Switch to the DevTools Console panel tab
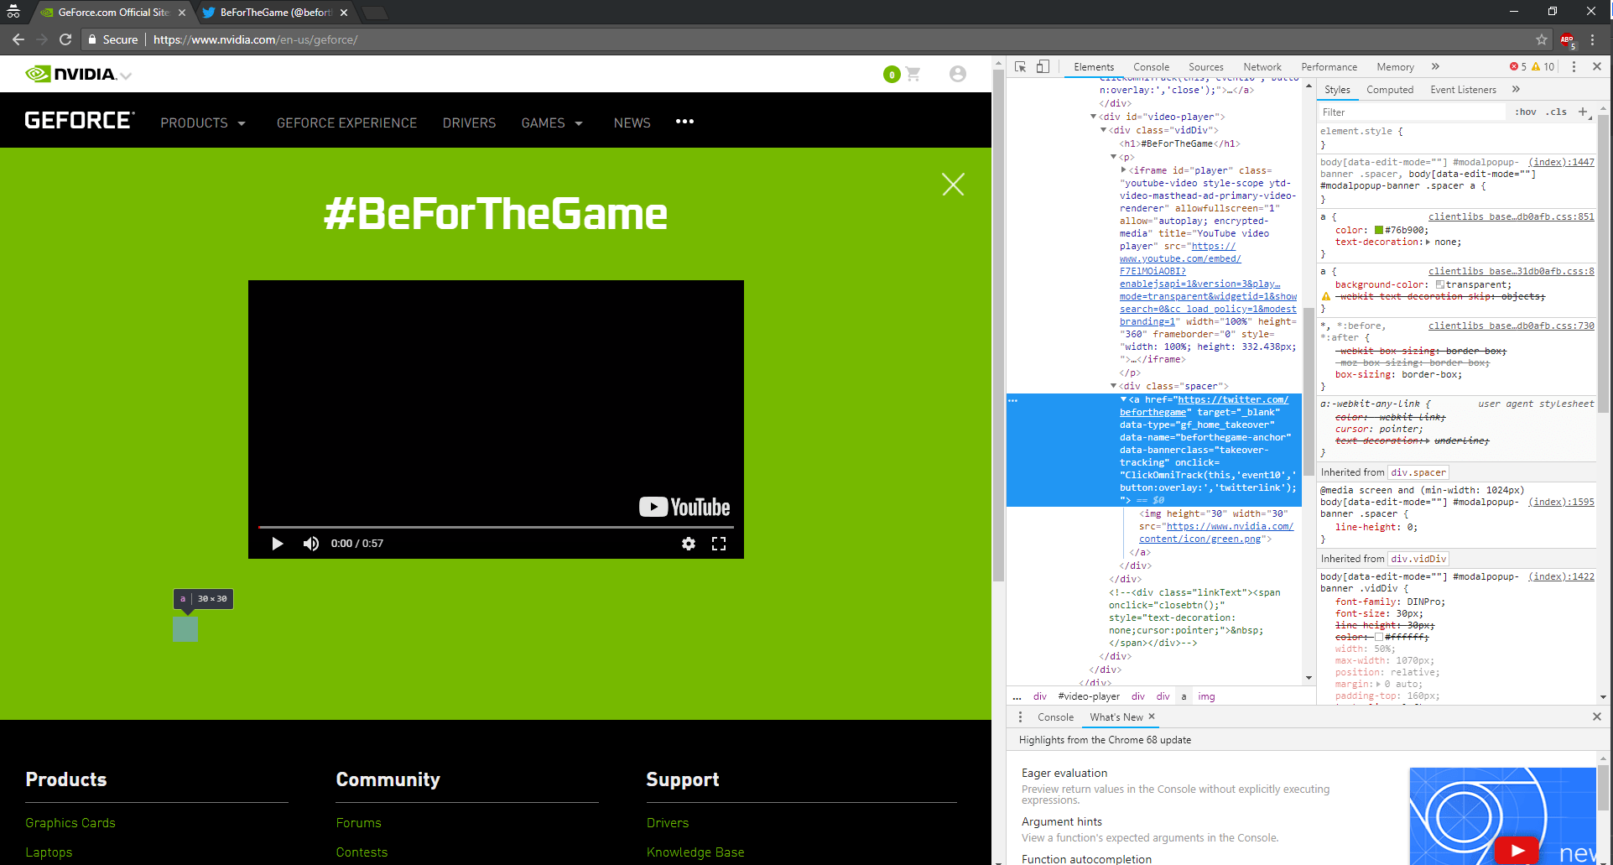This screenshot has width=1613, height=865. pos(1151,67)
